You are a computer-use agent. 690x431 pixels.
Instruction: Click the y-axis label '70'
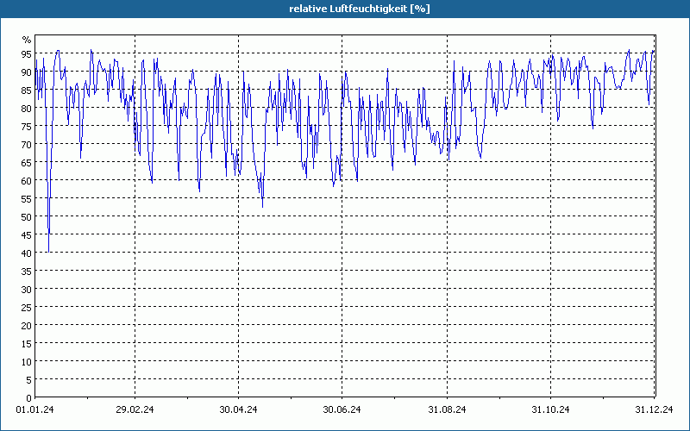(27, 145)
